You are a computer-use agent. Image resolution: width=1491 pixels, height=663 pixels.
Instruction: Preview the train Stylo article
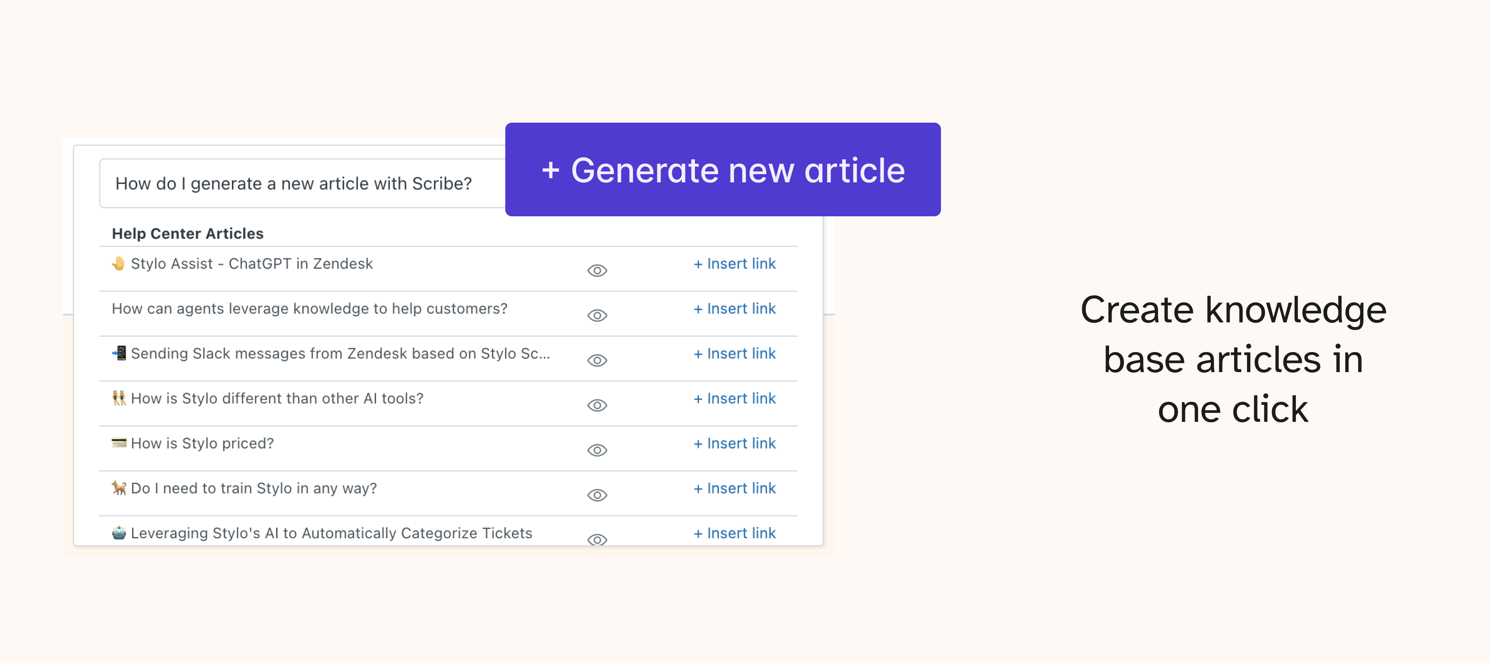597,495
